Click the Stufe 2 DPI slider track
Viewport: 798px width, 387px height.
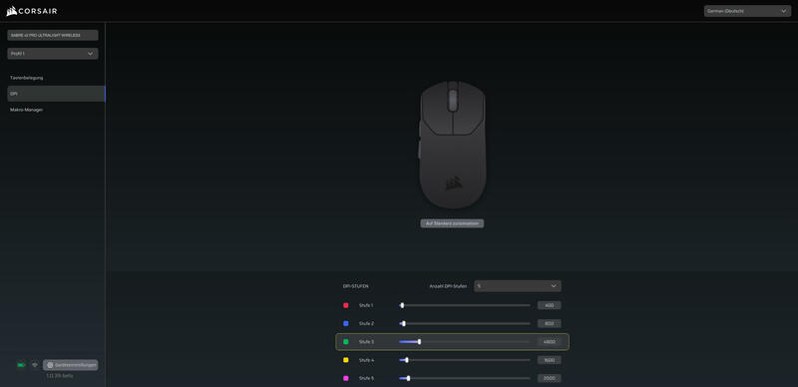(x=465, y=323)
